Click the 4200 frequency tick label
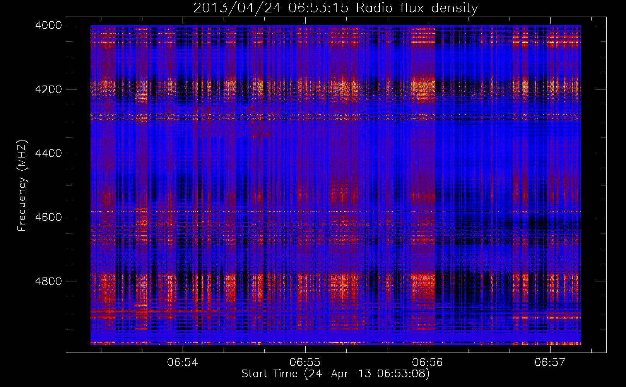This screenshot has height=387, width=626. point(48,89)
